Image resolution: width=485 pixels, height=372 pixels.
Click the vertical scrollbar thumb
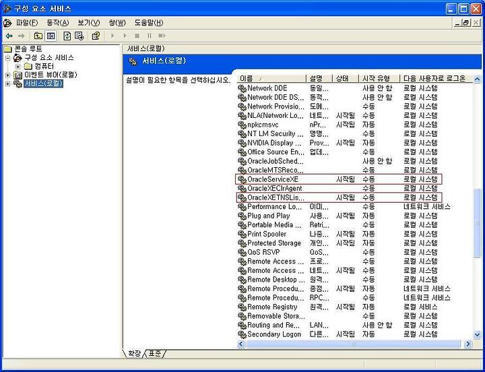pyautogui.click(x=478, y=222)
